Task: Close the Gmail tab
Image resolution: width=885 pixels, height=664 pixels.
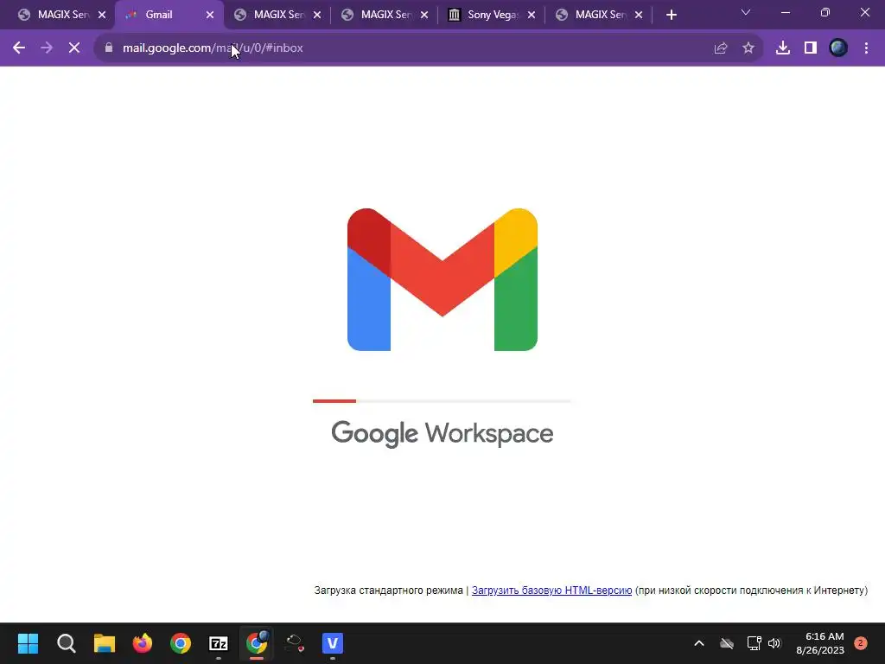Action: (x=210, y=16)
